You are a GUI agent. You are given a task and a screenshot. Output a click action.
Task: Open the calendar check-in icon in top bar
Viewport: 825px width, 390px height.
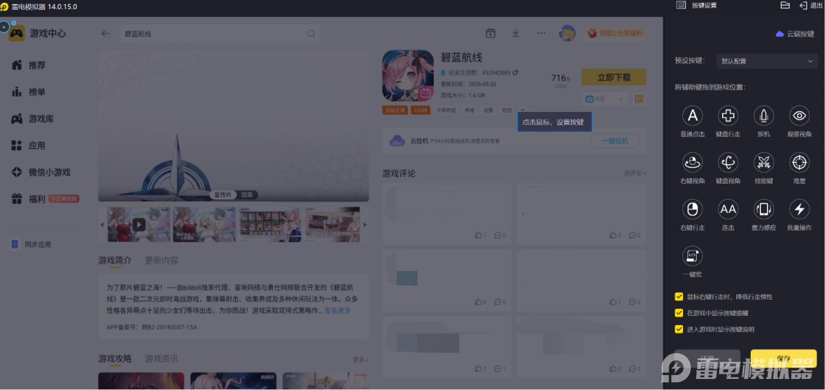tap(491, 33)
